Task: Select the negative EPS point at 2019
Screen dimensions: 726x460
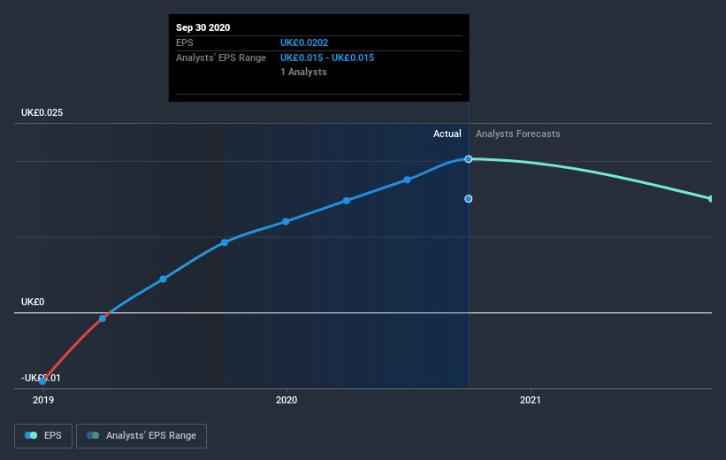Action: [42, 381]
